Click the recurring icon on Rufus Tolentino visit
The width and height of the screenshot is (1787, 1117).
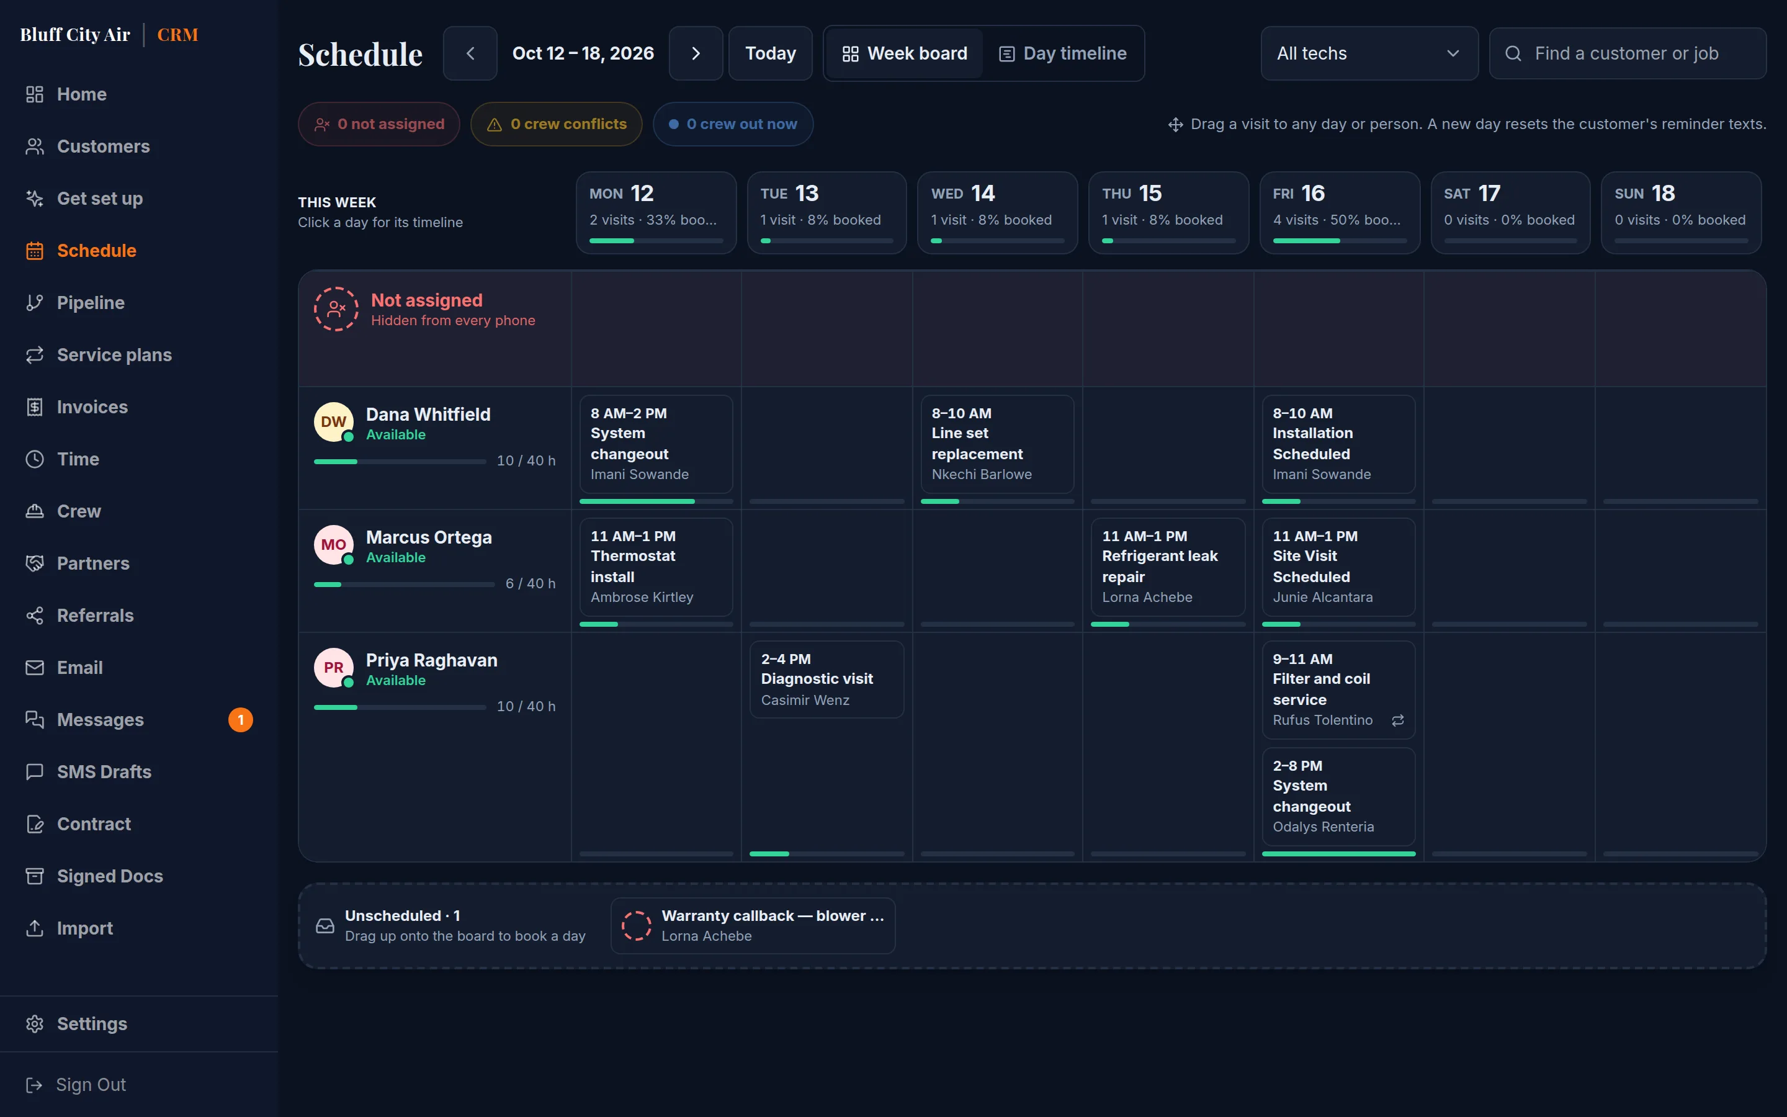[x=1398, y=720]
